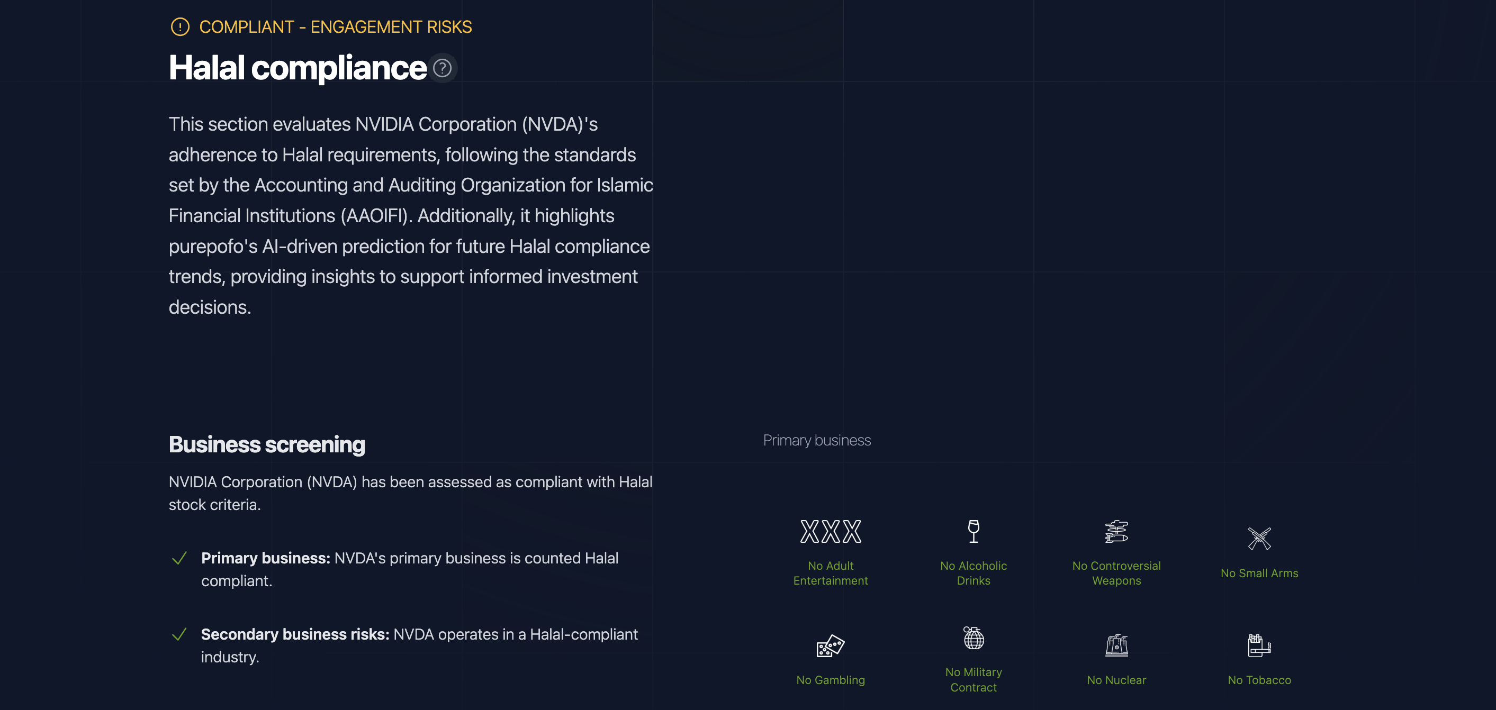Image resolution: width=1496 pixels, height=710 pixels.
Task: Click the help question mark beside Halal compliance
Action: point(443,68)
